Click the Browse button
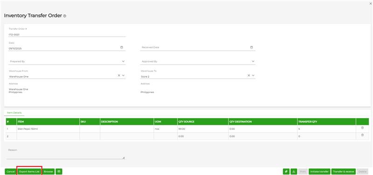Image resolution: width=373 pixels, height=175 pixels. (48, 171)
